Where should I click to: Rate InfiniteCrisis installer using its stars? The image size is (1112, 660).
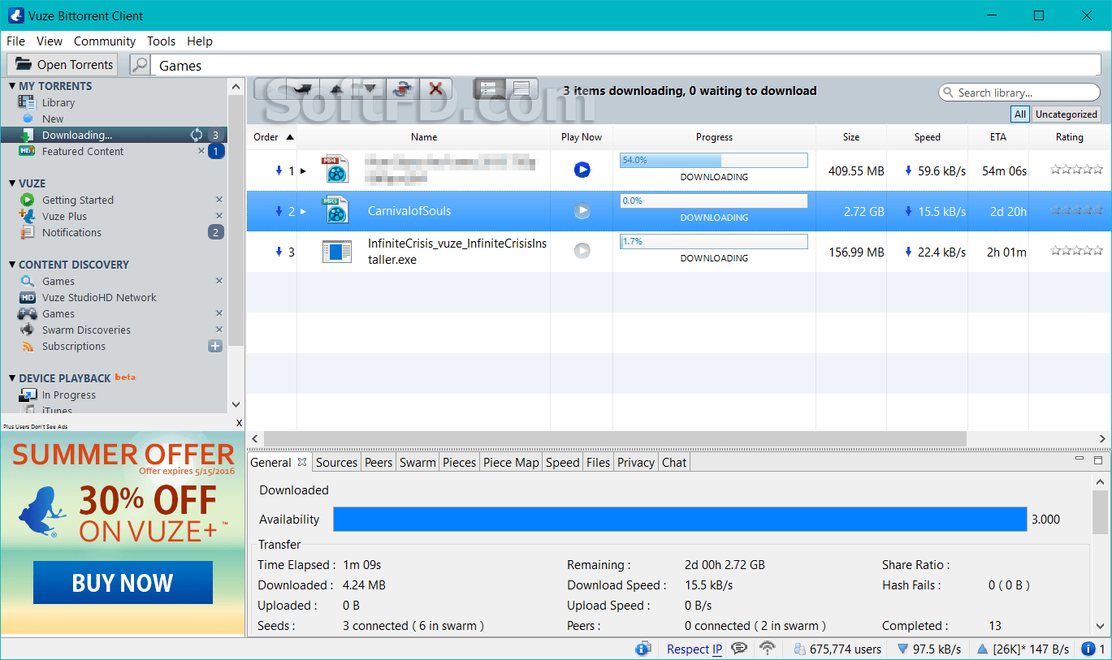point(1076,251)
